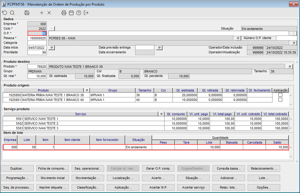Check Aplicação box for MATERIA PRIMA BRANCO 40
The height and width of the screenshot is (193, 300).
click(280, 100)
